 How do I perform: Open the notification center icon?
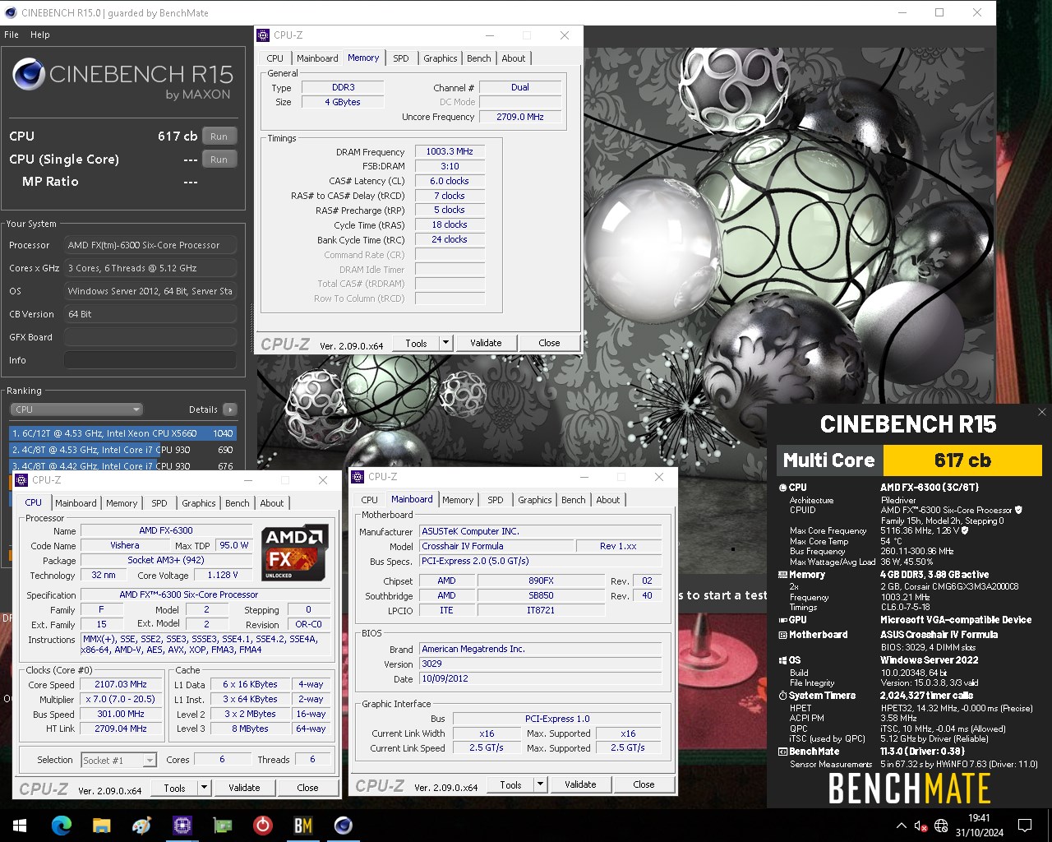[1025, 826]
